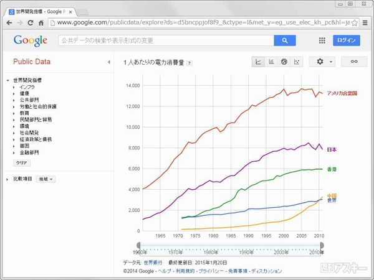Click the ログイン button
Screen dimensions: 374x280
click(x=347, y=40)
